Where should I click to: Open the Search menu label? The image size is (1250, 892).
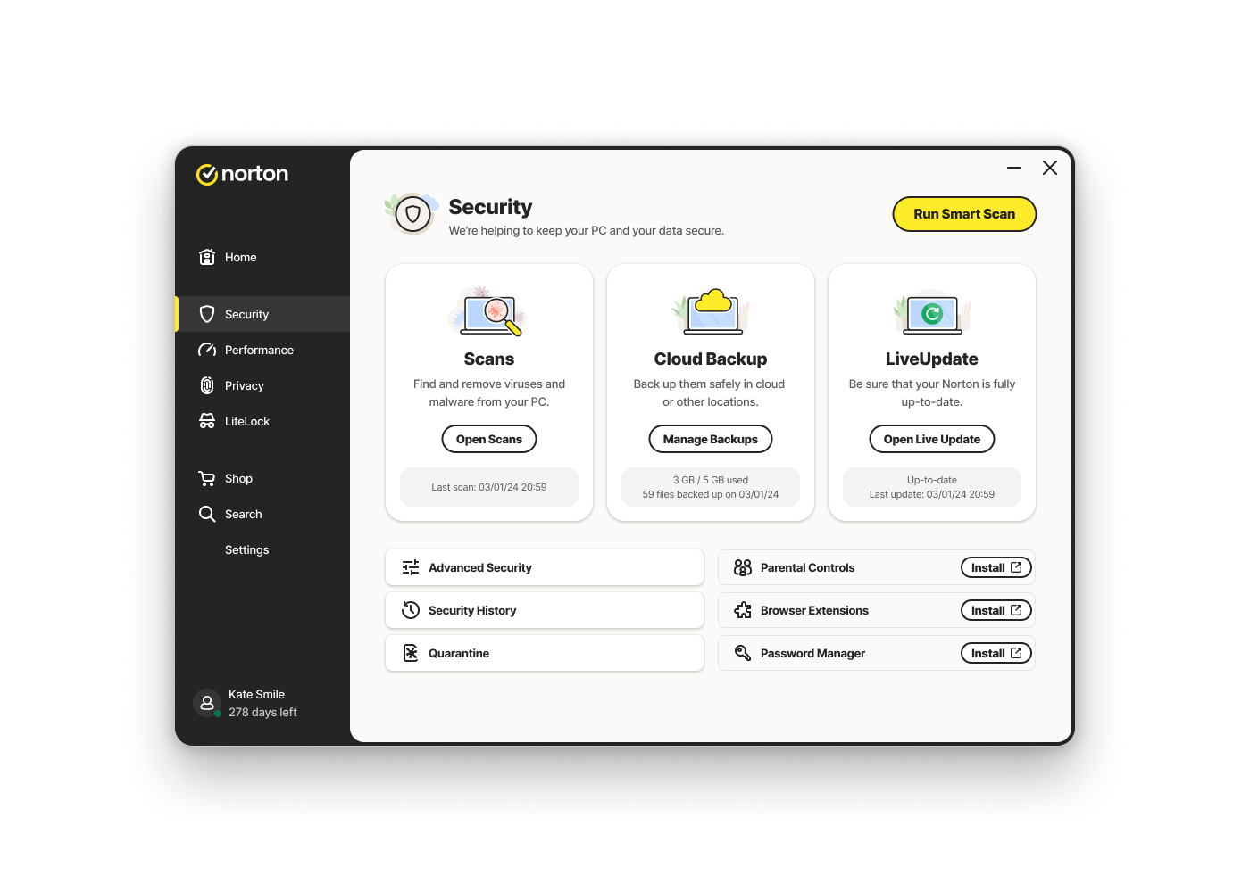coord(244,514)
